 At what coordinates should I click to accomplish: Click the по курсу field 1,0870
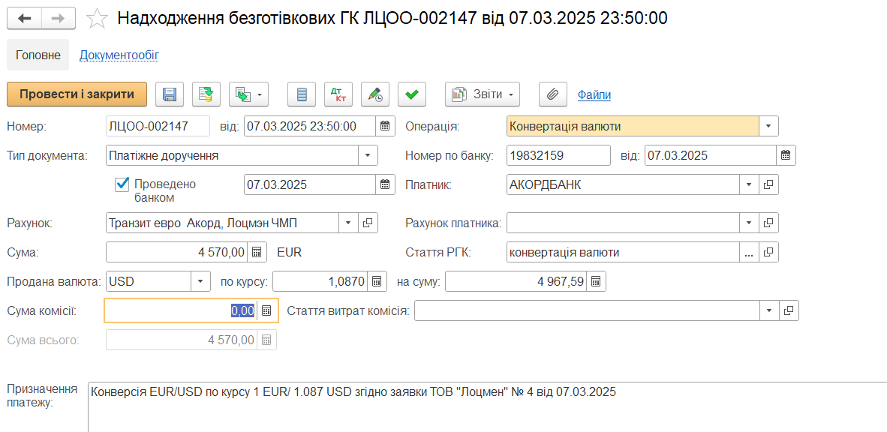click(321, 281)
